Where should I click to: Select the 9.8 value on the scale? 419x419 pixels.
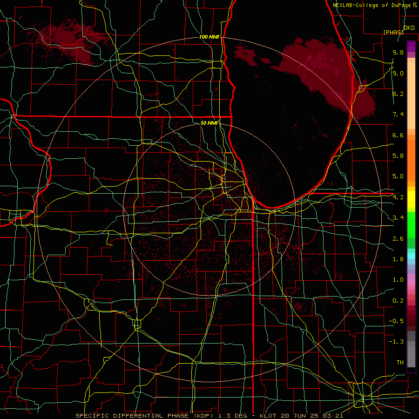point(398,52)
